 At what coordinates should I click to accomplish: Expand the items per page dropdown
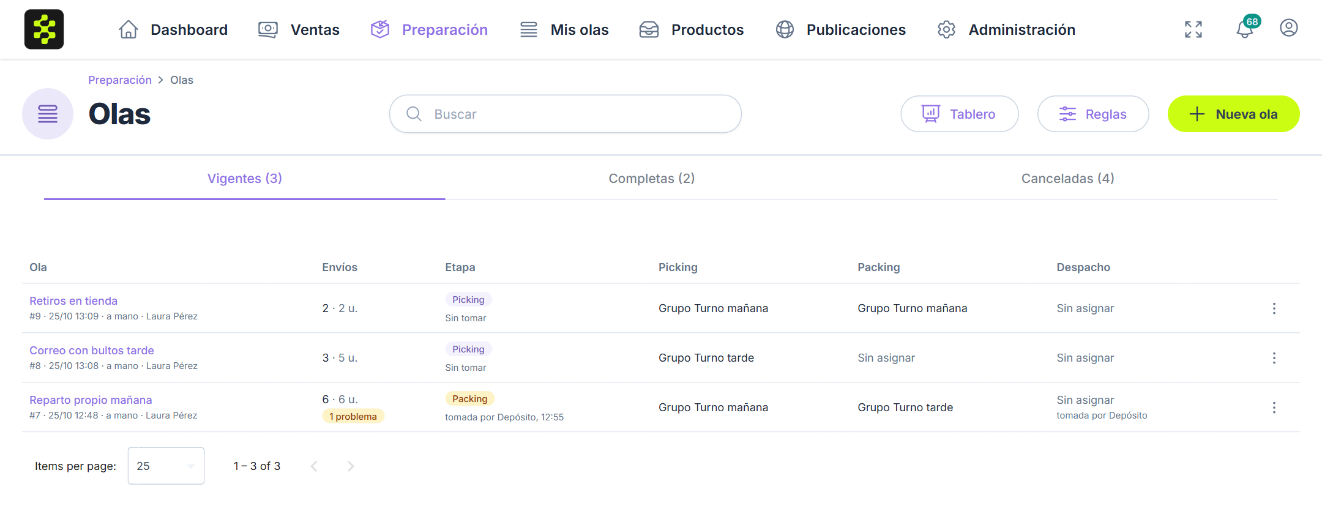pyautogui.click(x=166, y=466)
